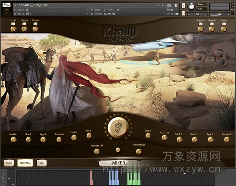Click the Reverb amount knob
This screenshot has height=186, width=236.
212,29
